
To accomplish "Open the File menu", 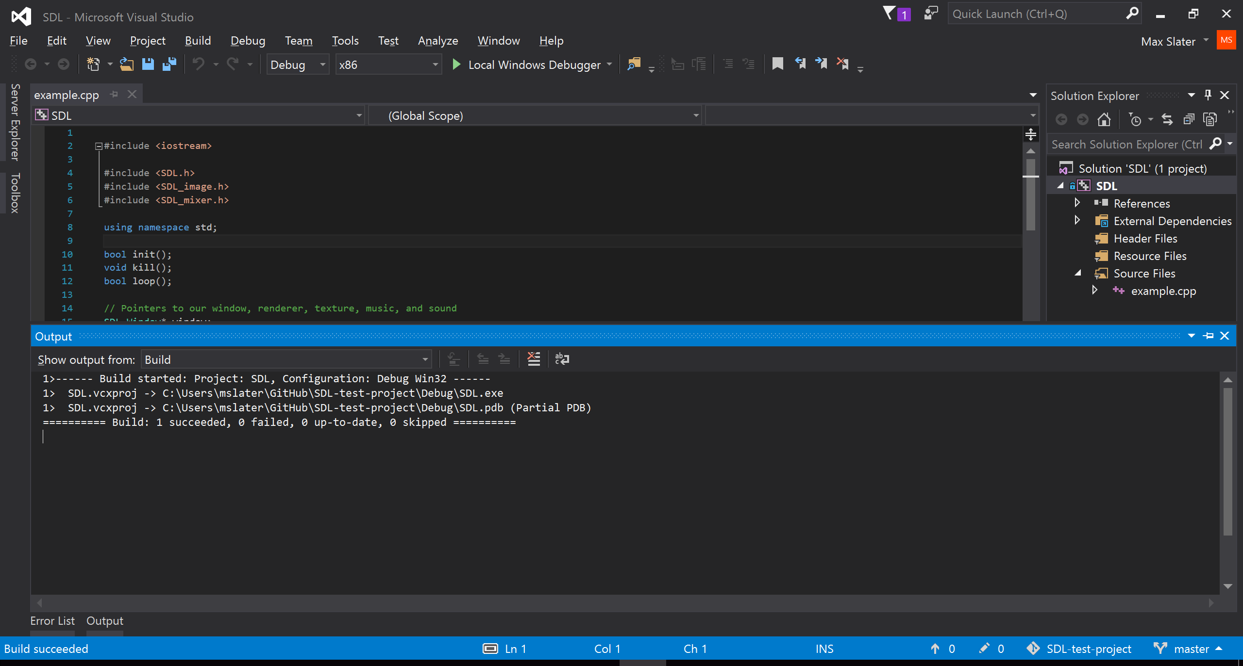I will click(x=18, y=41).
